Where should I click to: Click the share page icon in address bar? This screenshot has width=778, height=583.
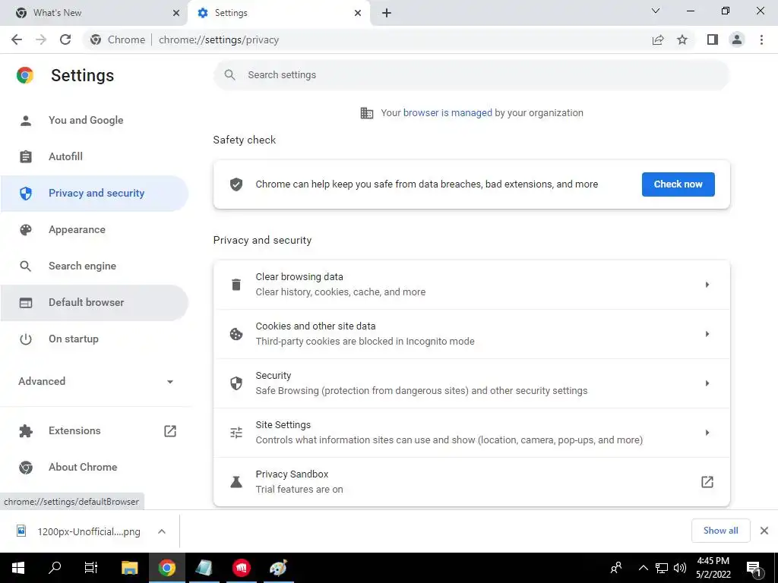658,39
